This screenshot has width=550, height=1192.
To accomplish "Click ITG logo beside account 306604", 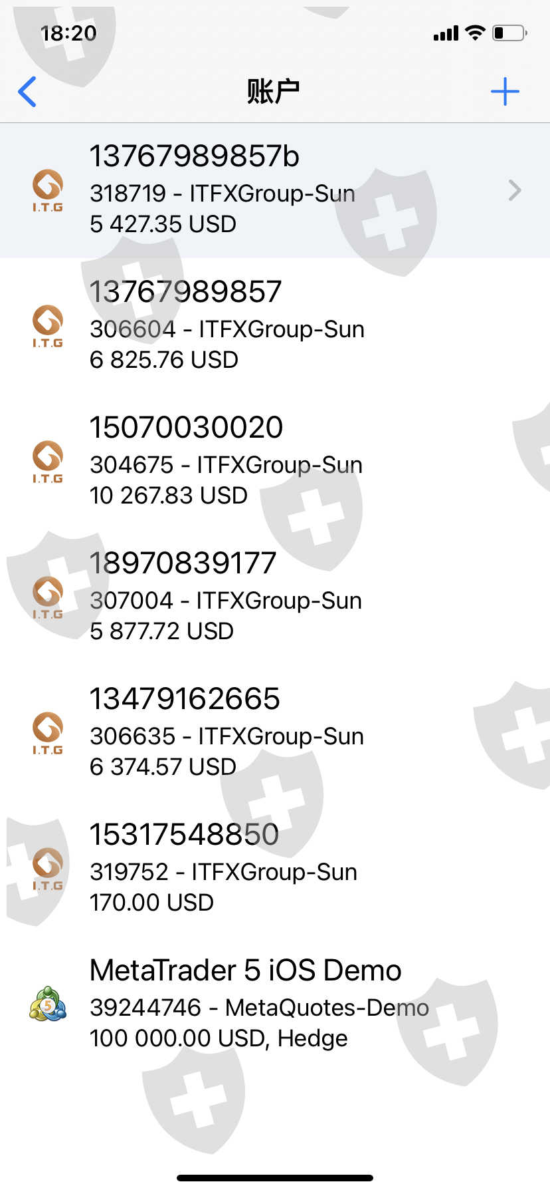I will click(x=48, y=326).
